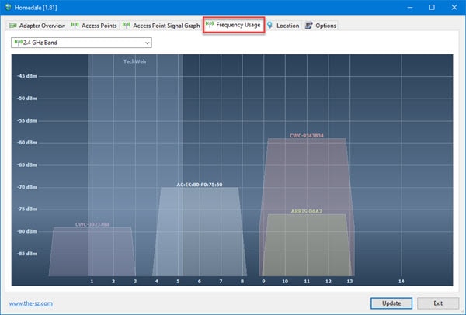The image size is (466, 315).
Task: Open the Access Points tab
Action: tap(94, 26)
